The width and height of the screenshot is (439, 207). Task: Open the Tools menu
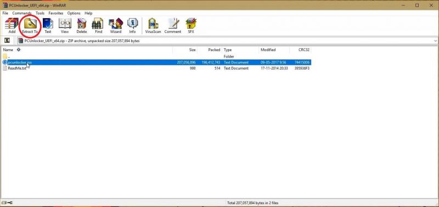pos(40,13)
